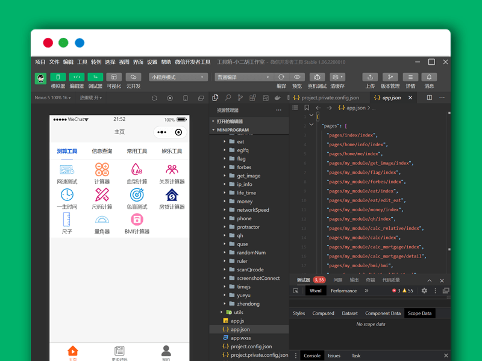This screenshot has height=361, width=482.
Task: Open the 小程序模式 mode dropdown
Action: pyautogui.click(x=178, y=77)
